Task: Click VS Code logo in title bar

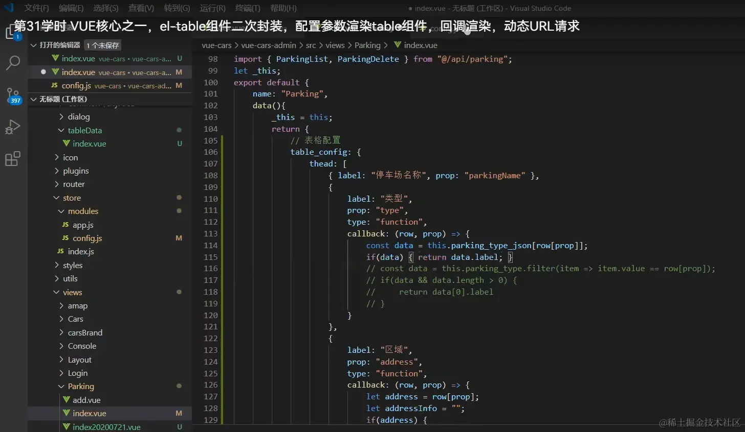Action: 9,8
